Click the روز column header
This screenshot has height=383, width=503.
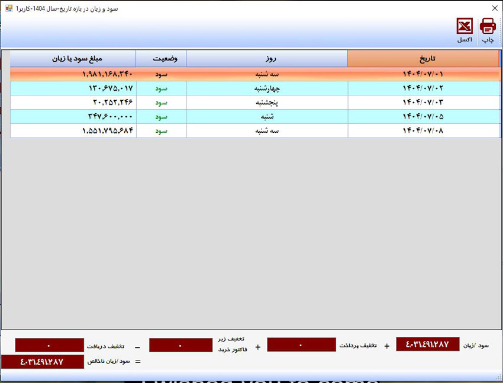(267, 59)
